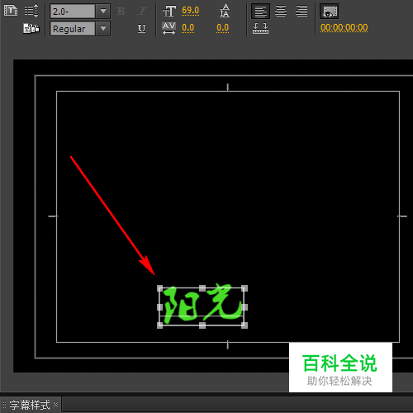This screenshot has height=413, width=413.
Task: Click the kerning AV icon
Action: point(169,28)
